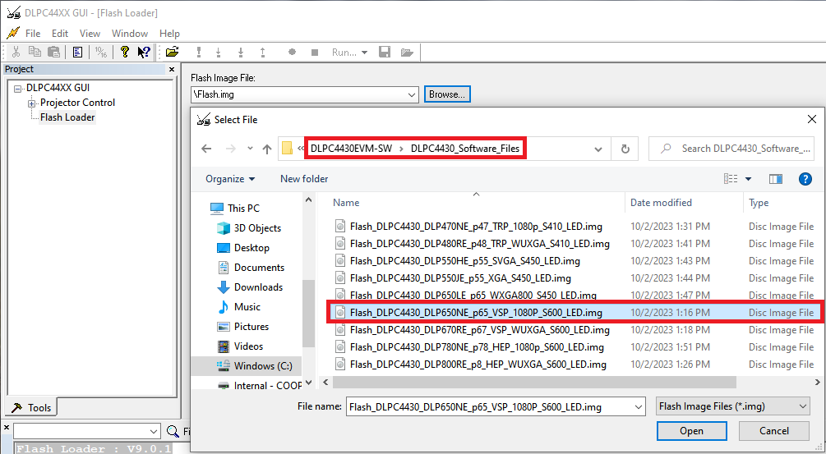The height and width of the screenshot is (454, 826).
Task: Open the Flash Image File path dropdown
Action: click(413, 95)
